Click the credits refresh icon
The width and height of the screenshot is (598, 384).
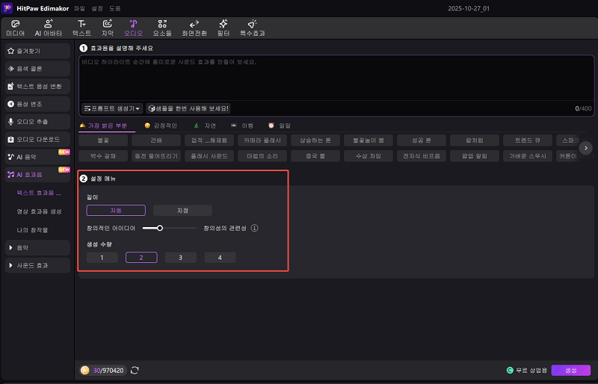click(135, 370)
